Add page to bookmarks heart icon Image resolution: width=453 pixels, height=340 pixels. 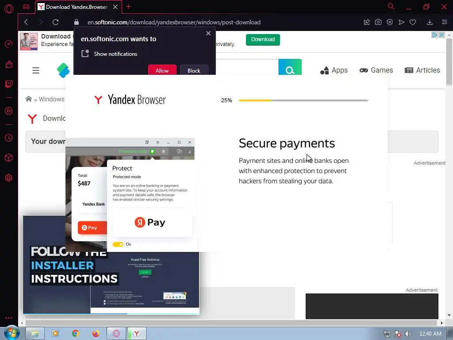coord(413,22)
